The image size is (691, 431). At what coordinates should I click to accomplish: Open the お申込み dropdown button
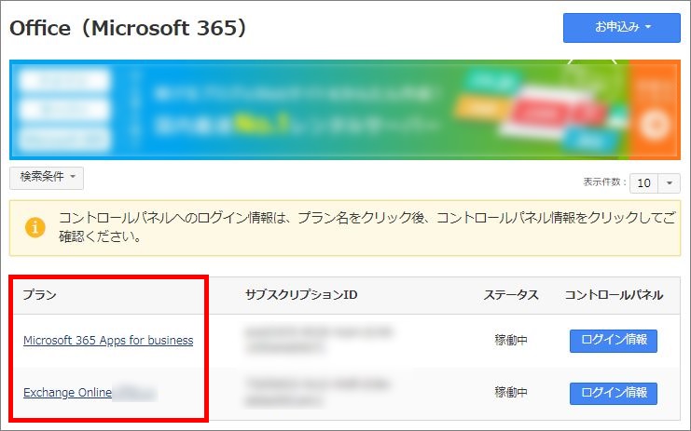point(622,27)
